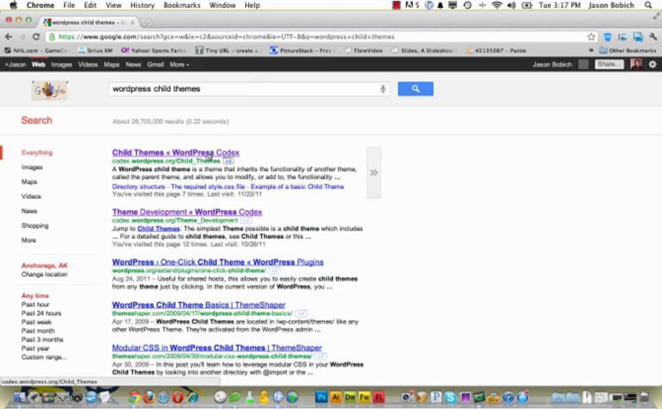
Task: Open the Chrome wrench settings menu
Action: point(653,37)
